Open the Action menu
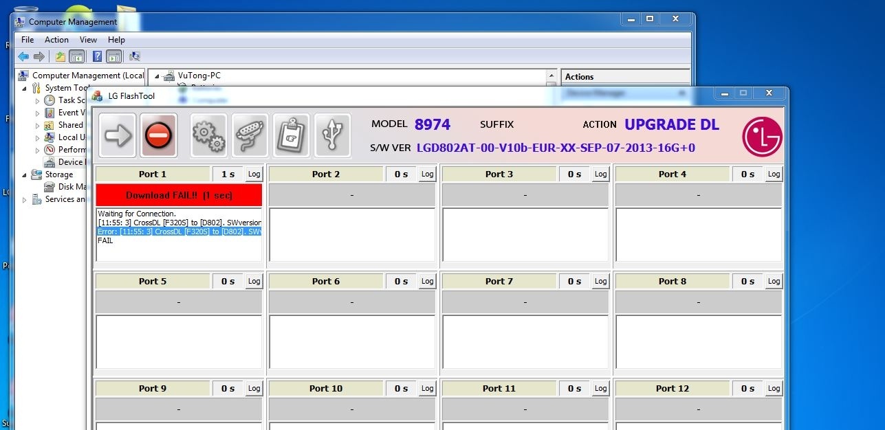This screenshot has width=885, height=430. pos(56,40)
